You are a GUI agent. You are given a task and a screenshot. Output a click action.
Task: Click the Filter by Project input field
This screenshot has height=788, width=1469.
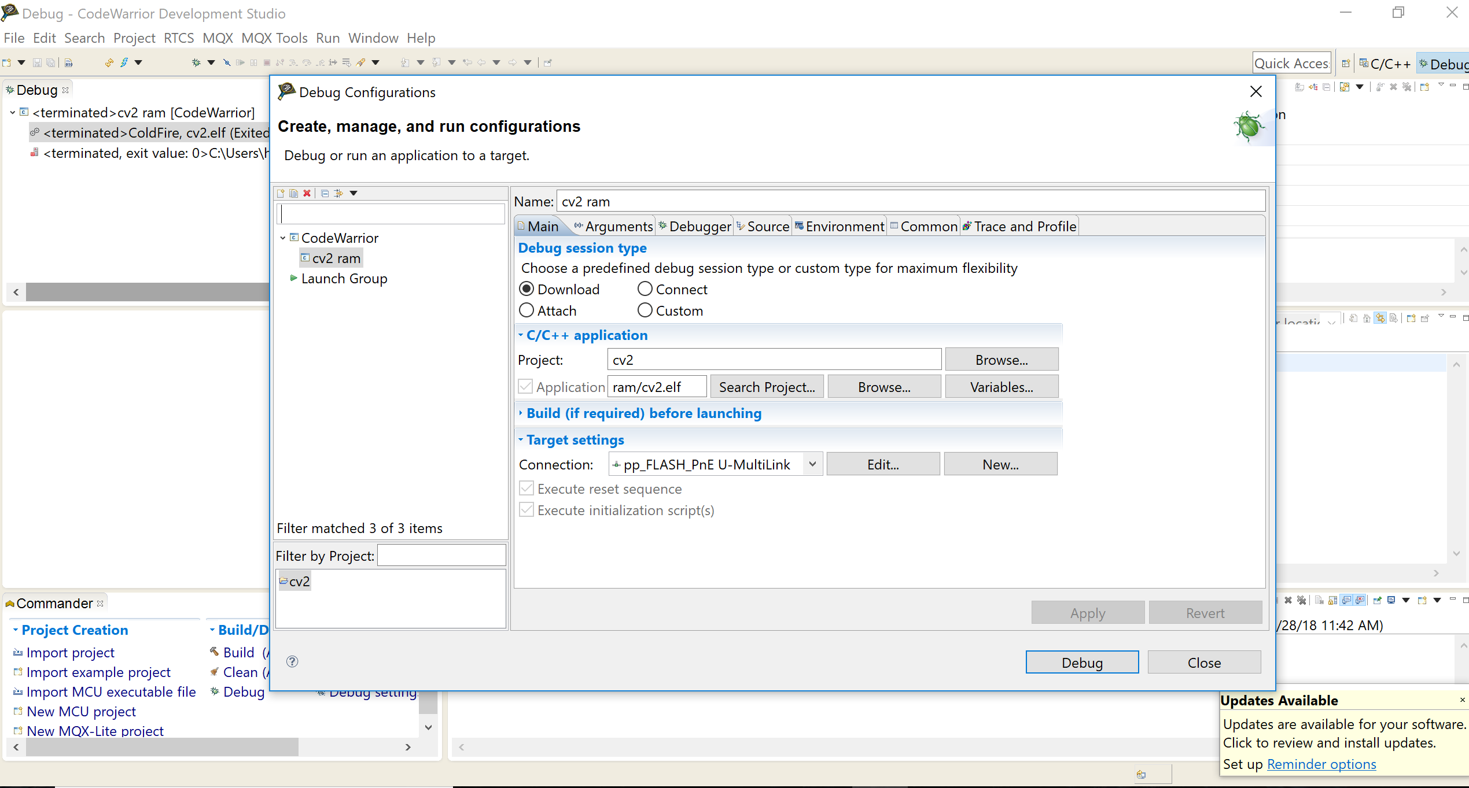[x=442, y=556]
